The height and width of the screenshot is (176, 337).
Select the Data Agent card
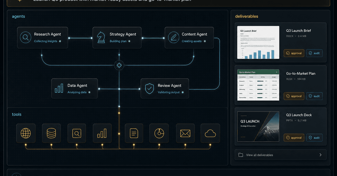[74, 88]
